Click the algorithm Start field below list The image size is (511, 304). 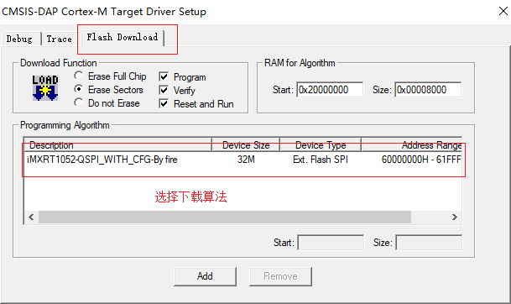click(x=331, y=243)
